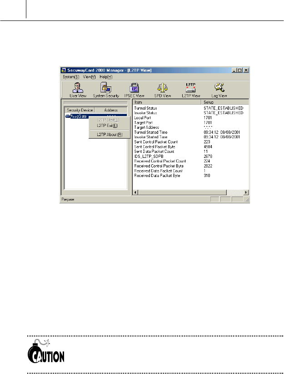Click the value 310
284x374 pixels.
click(207, 176)
